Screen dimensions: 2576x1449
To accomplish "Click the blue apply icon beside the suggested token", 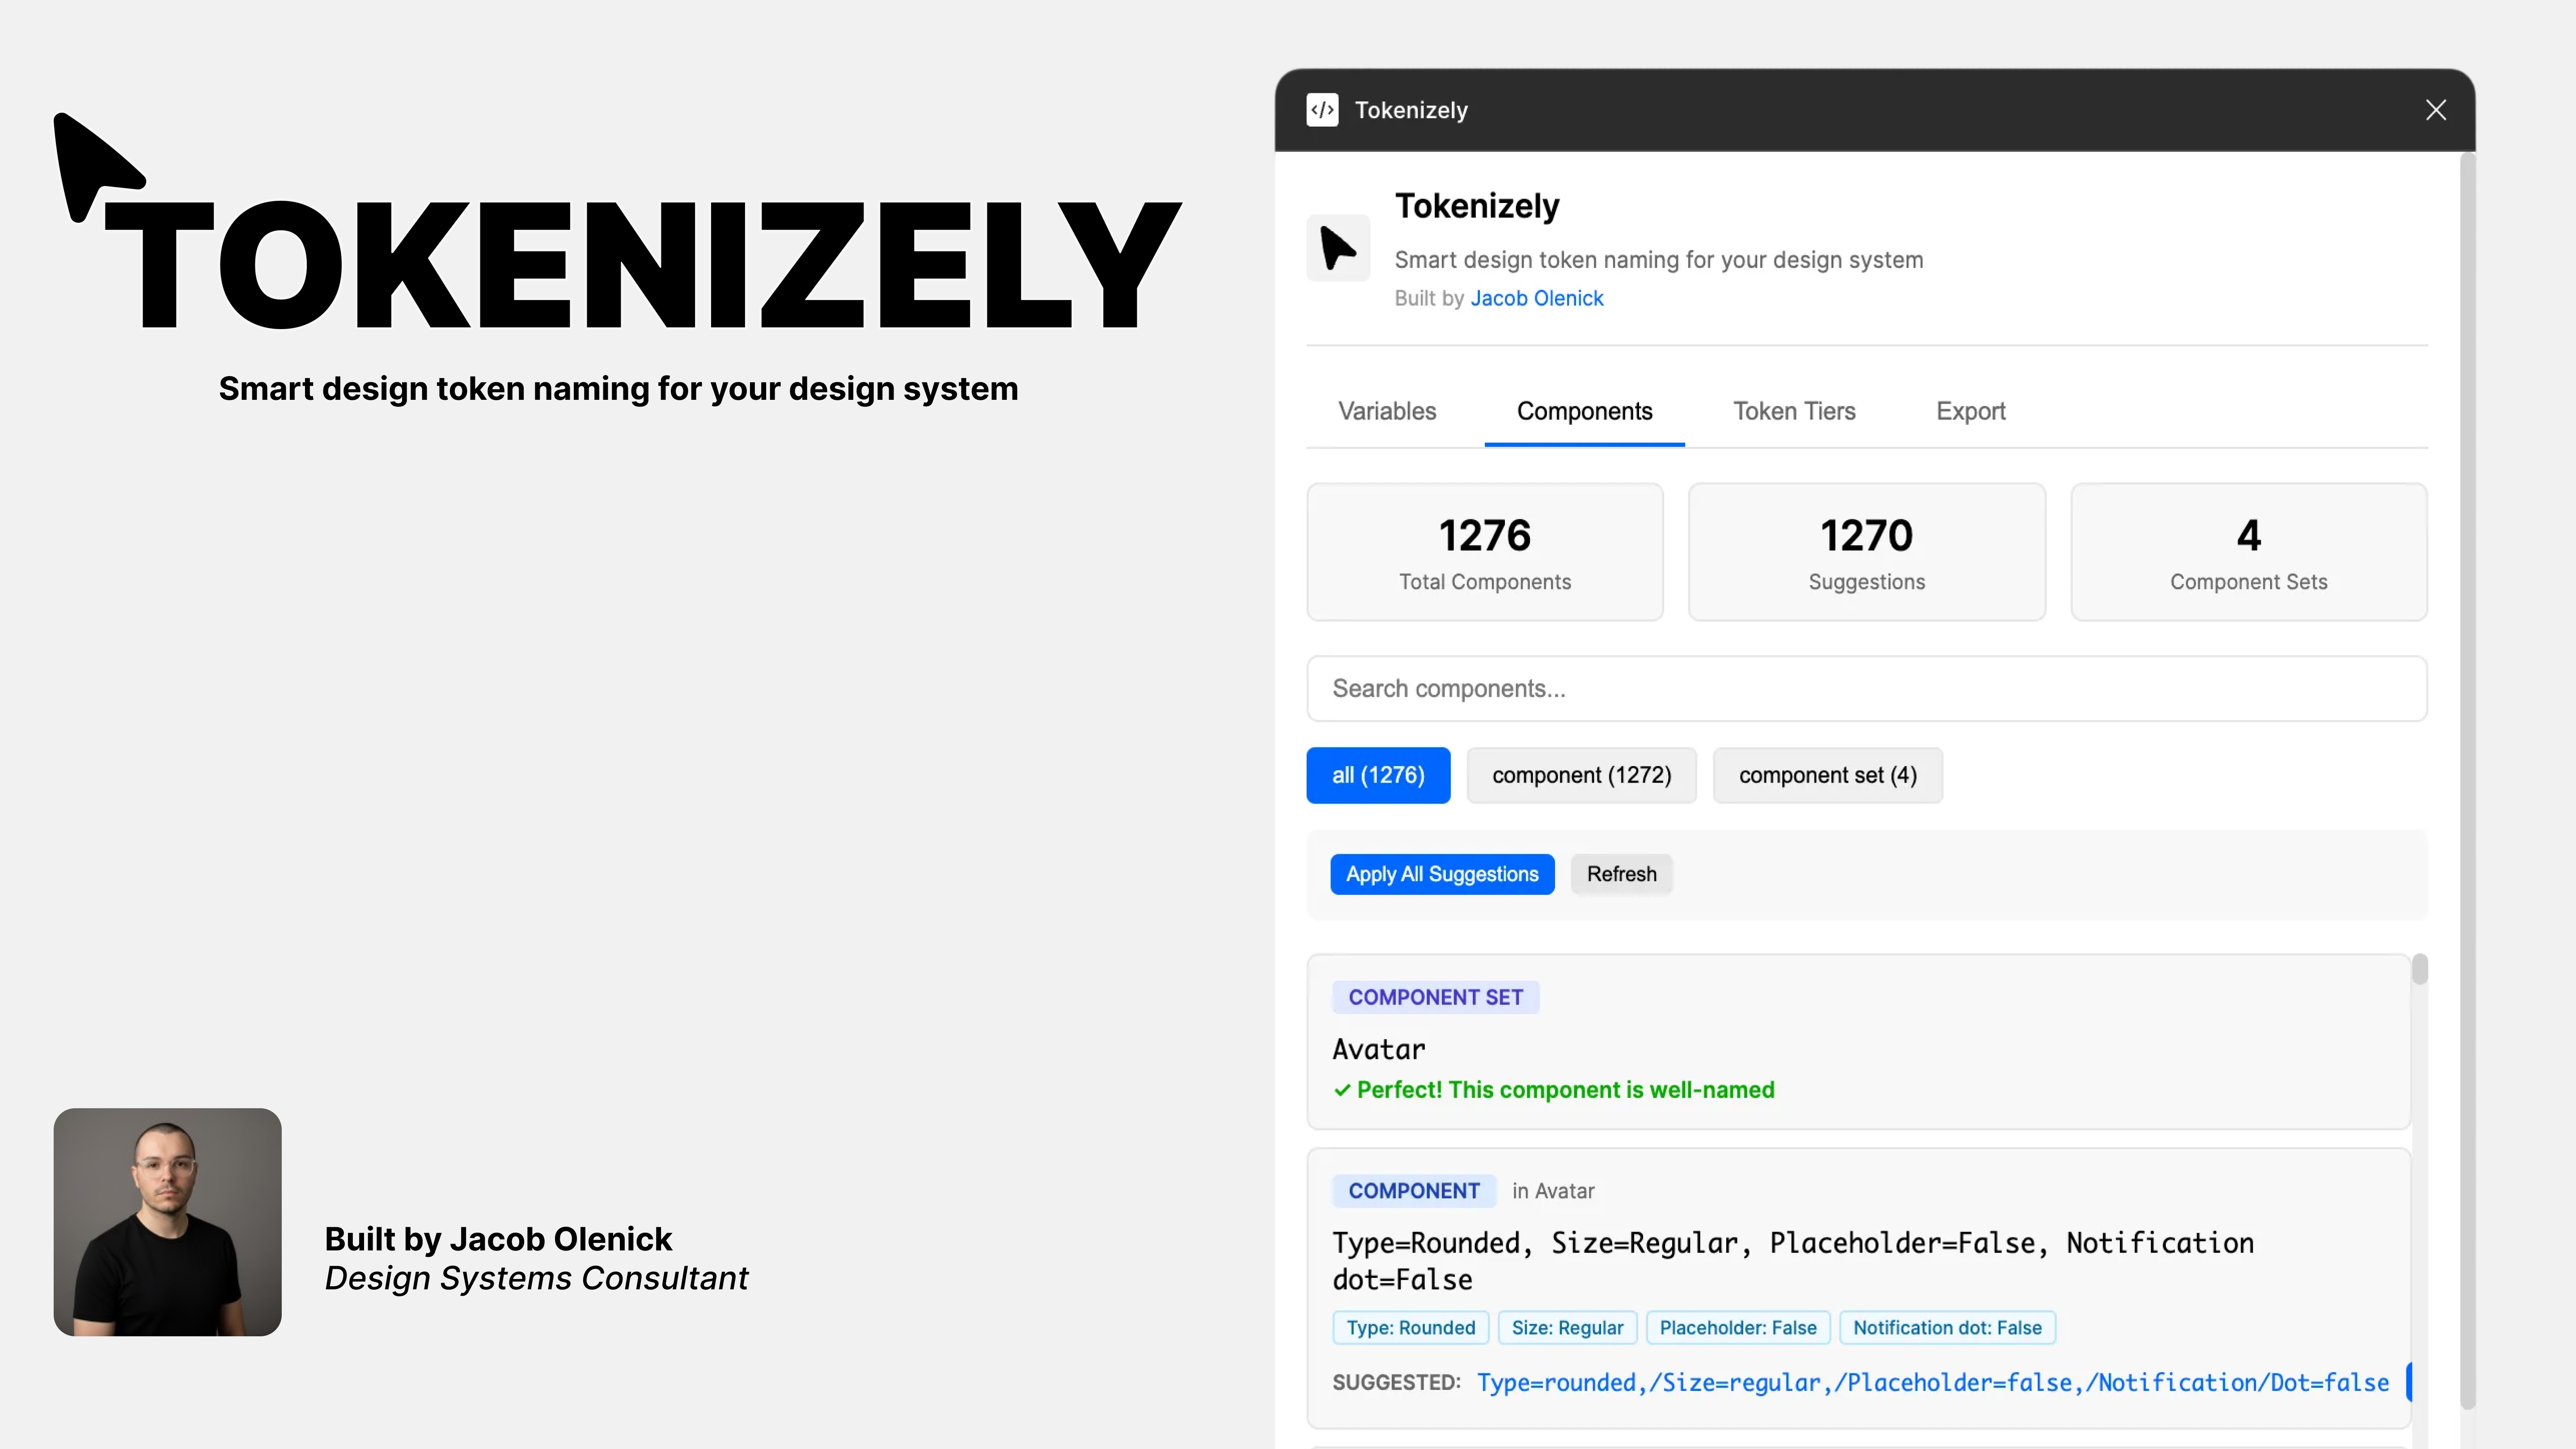I will point(2410,1382).
